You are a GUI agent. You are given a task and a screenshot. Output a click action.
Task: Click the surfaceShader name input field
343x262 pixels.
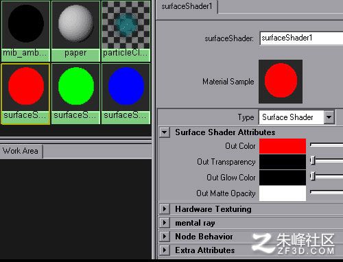click(x=301, y=38)
